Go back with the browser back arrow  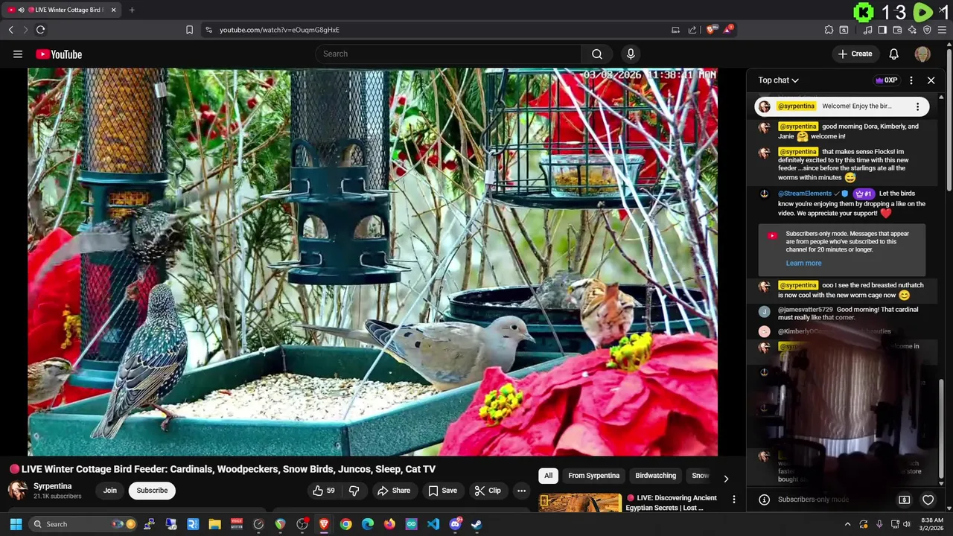(x=11, y=30)
